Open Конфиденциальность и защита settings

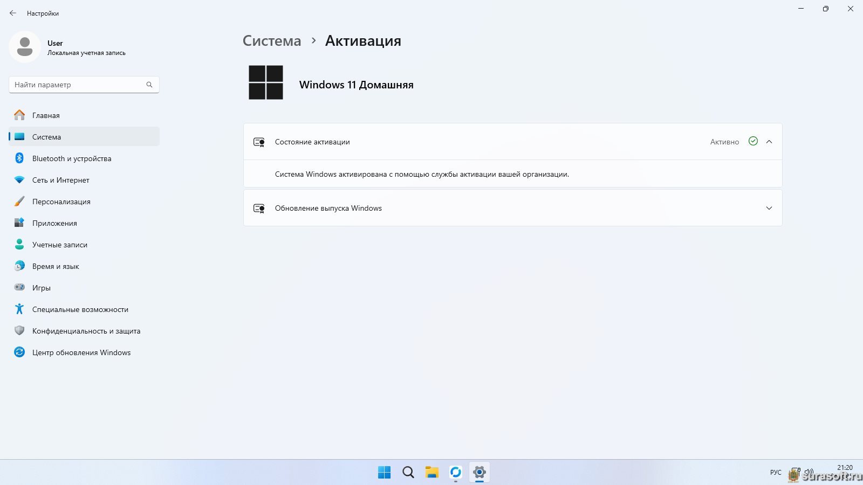[x=84, y=330]
